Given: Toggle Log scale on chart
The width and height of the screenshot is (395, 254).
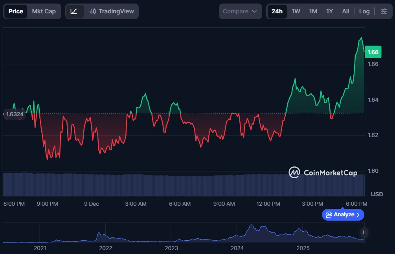Looking at the screenshot, I should click(364, 11).
